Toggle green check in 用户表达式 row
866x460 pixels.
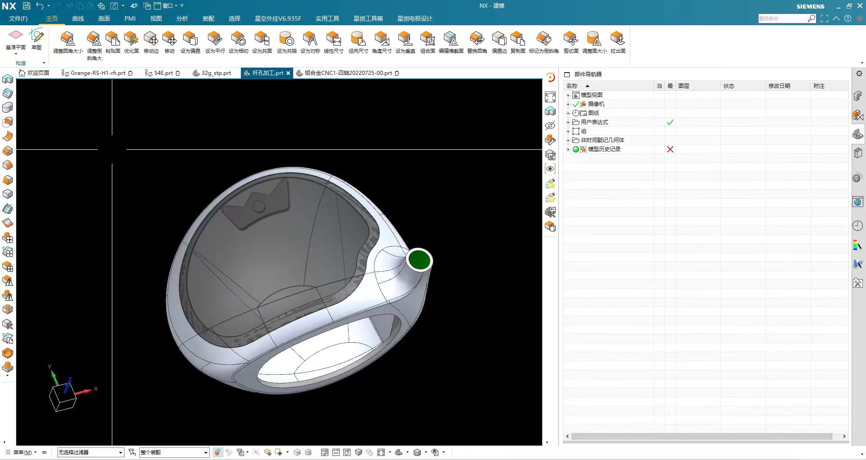tap(670, 122)
